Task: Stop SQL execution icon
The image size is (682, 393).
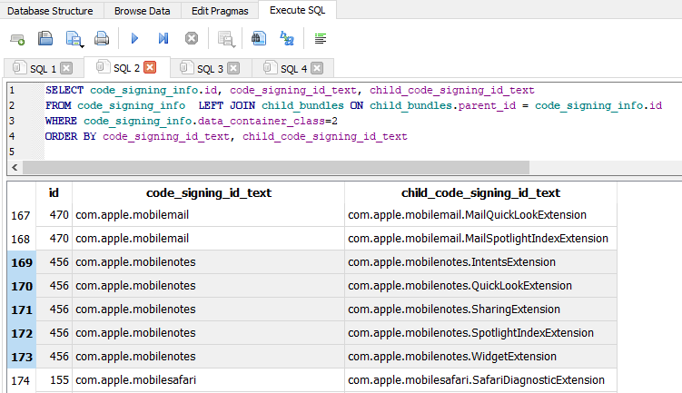Action: point(192,39)
